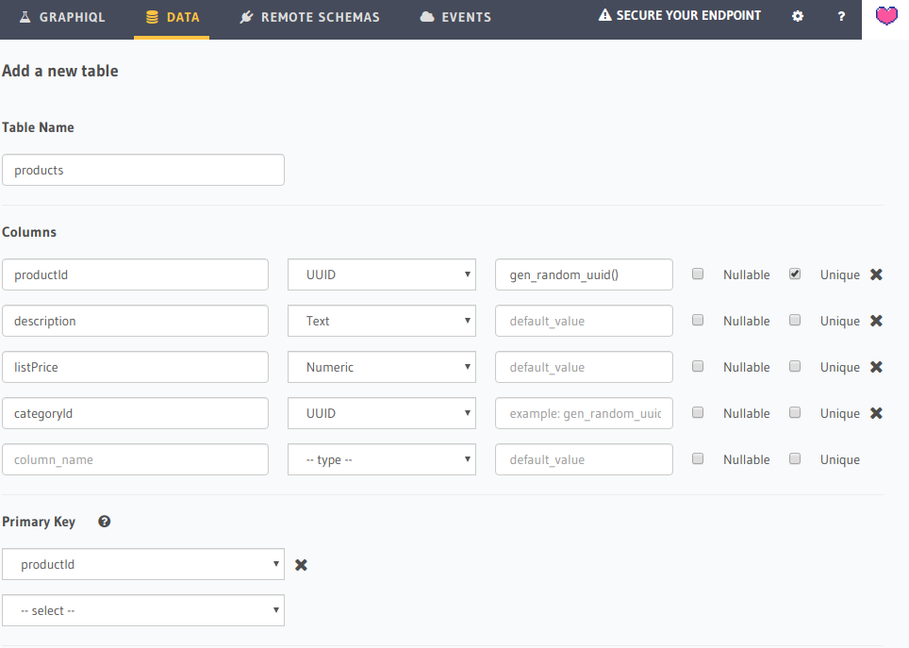Uncheck Unique for productId column
This screenshot has width=909, height=648.
[795, 274]
